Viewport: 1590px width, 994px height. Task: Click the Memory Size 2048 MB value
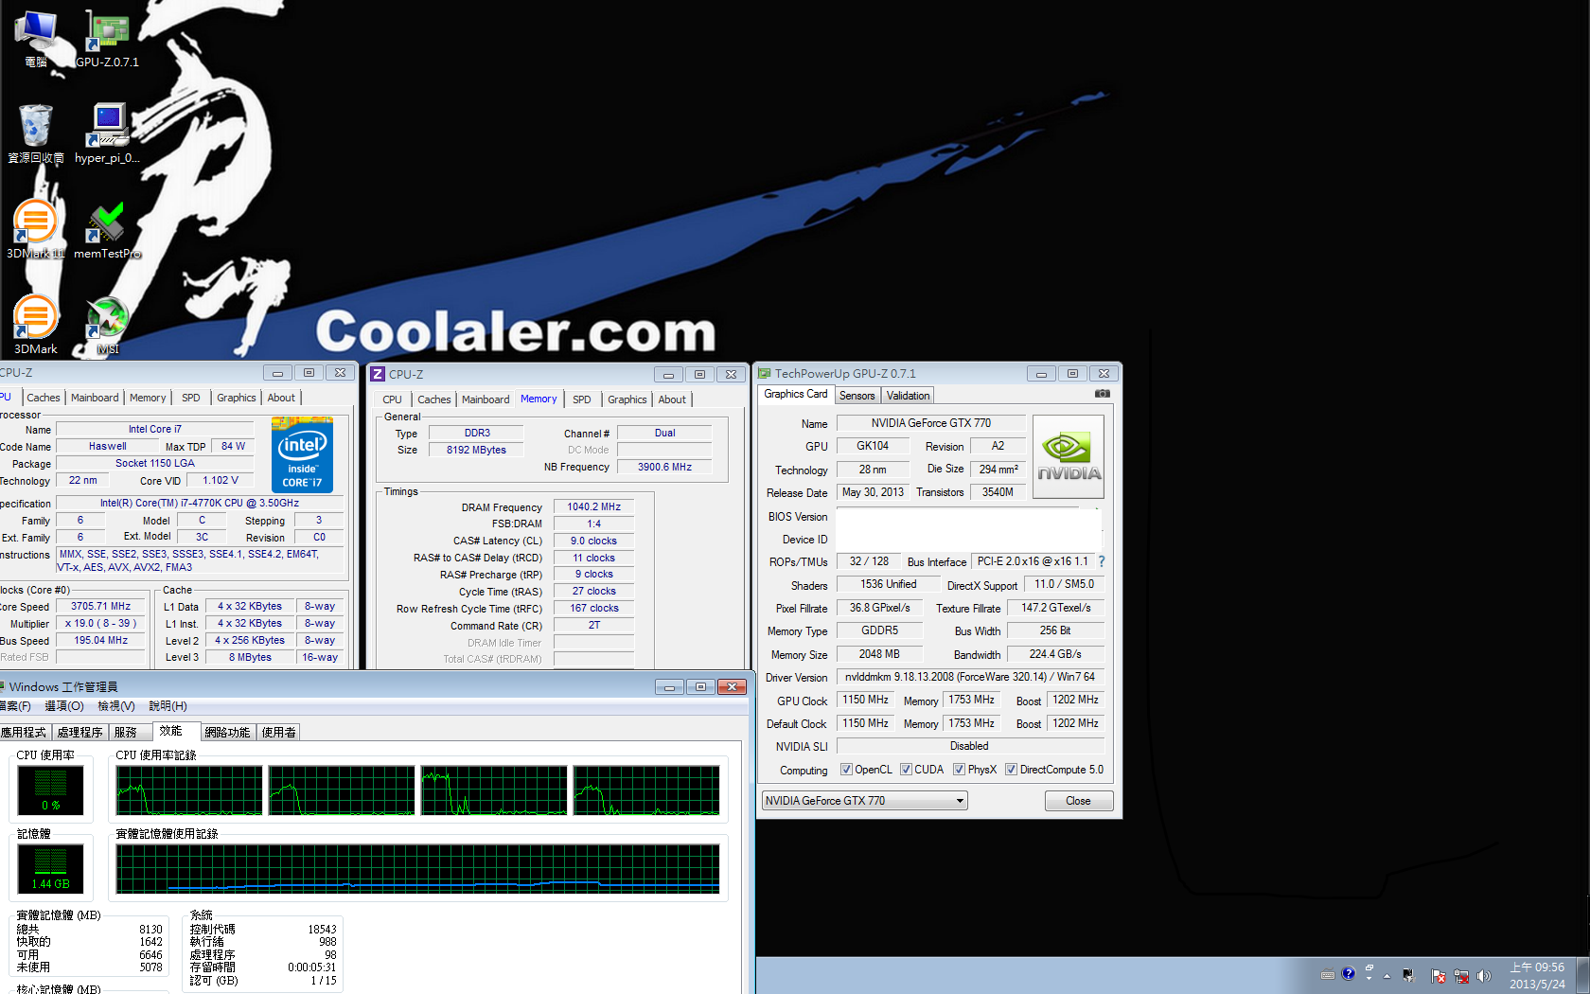pos(879,654)
